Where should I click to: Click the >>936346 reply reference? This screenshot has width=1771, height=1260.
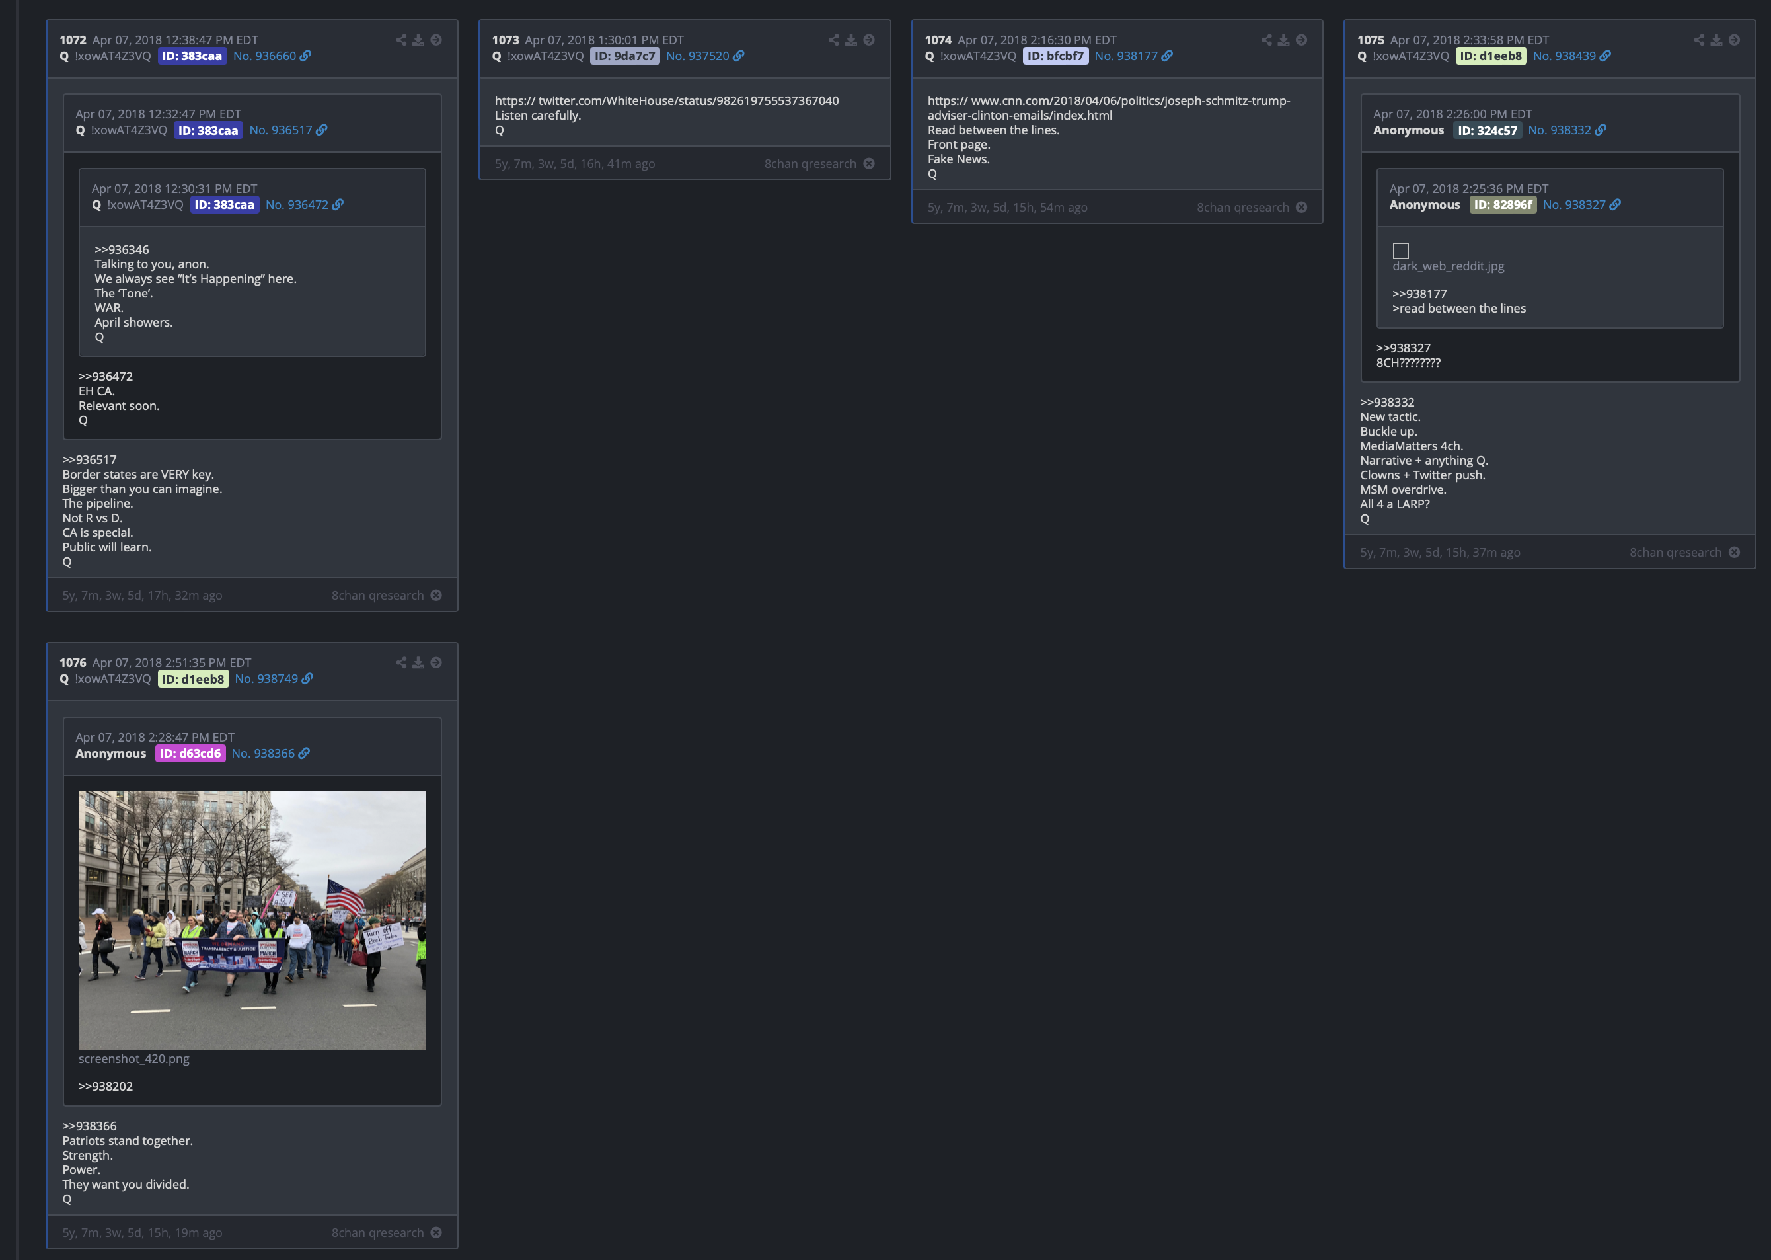[121, 250]
